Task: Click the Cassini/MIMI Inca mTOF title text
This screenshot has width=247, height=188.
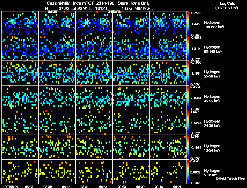Action: [70, 3]
